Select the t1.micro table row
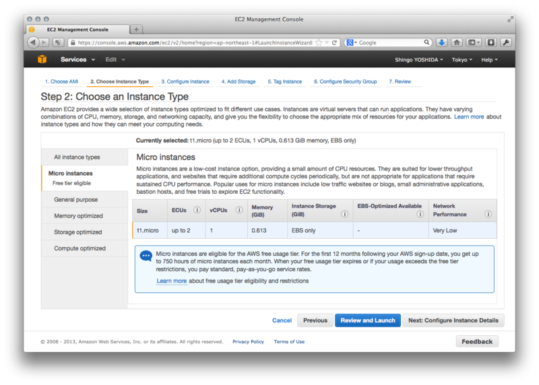539x385 pixels. tap(315, 230)
